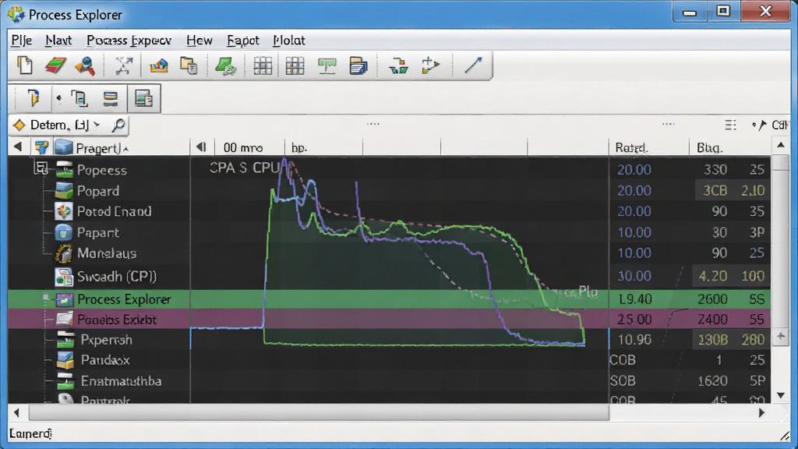Click the 4.20 value in Swoadh row

tap(712, 276)
